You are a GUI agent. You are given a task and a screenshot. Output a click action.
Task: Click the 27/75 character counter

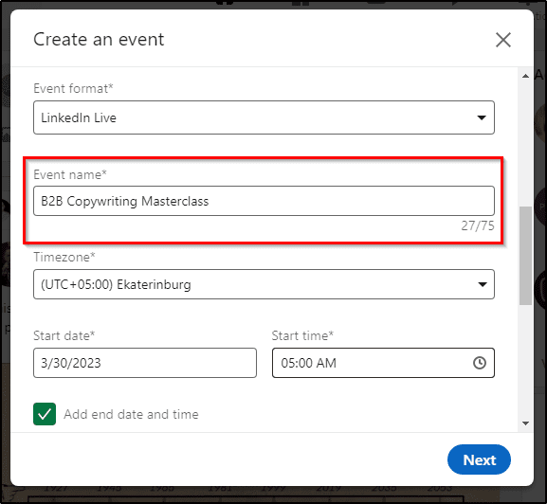(478, 225)
